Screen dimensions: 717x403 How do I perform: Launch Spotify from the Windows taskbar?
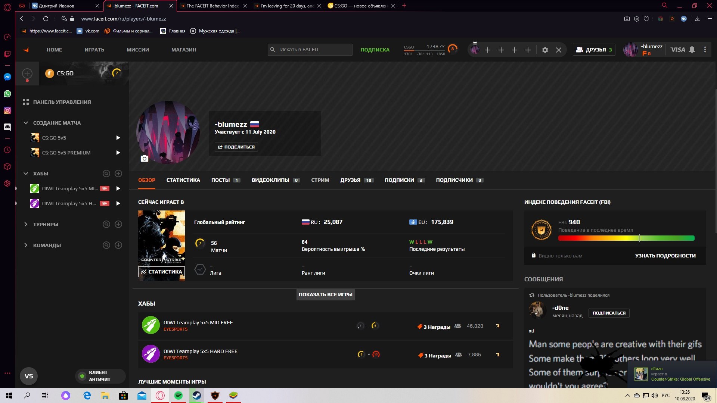(179, 396)
